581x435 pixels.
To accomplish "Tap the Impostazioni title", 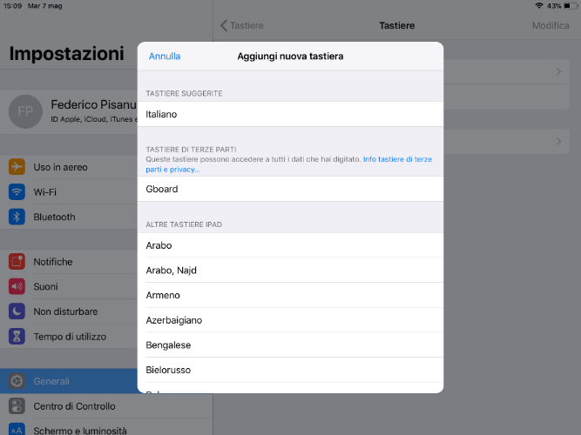I will [x=67, y=54].
